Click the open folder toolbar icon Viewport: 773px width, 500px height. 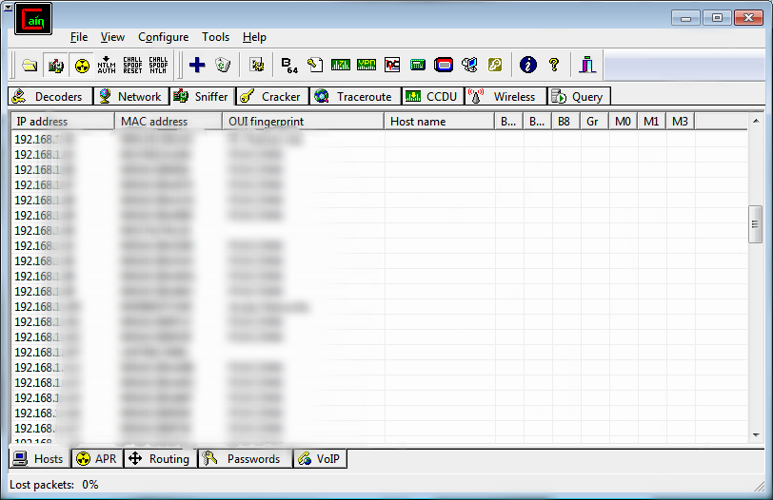30,65
